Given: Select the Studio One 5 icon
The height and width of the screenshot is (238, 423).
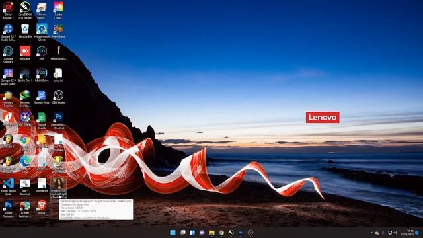Looking at the screenshot, I should (x=25, y=75).
